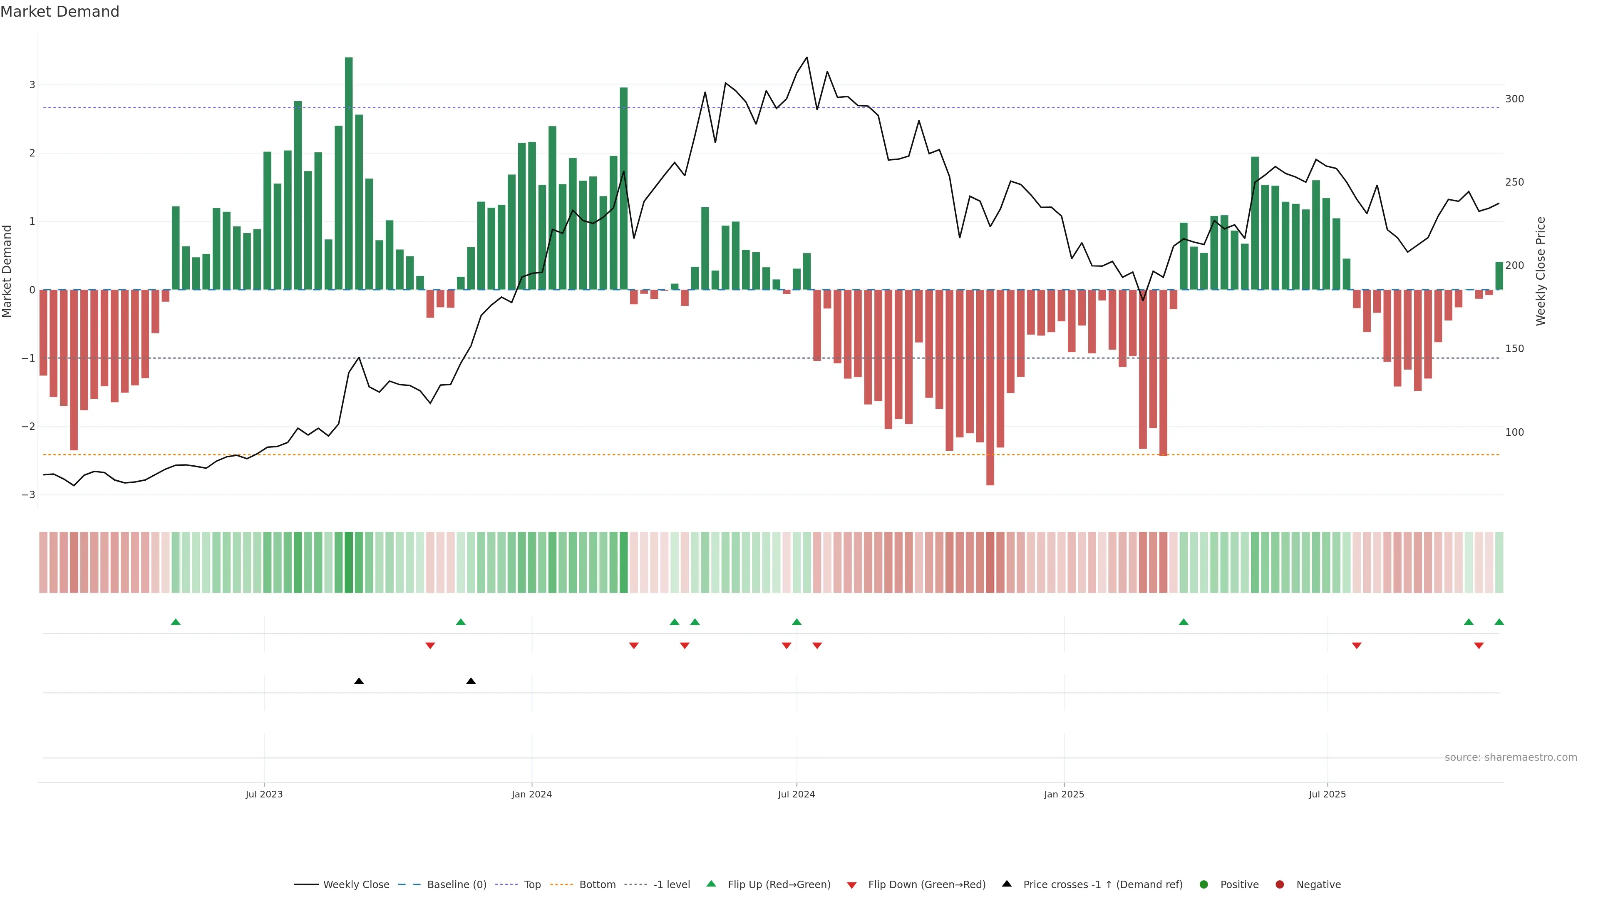Click green Flip Up triangle in legend
The height and width of the screenshot is (899, 1598).
tap(711, 884)
